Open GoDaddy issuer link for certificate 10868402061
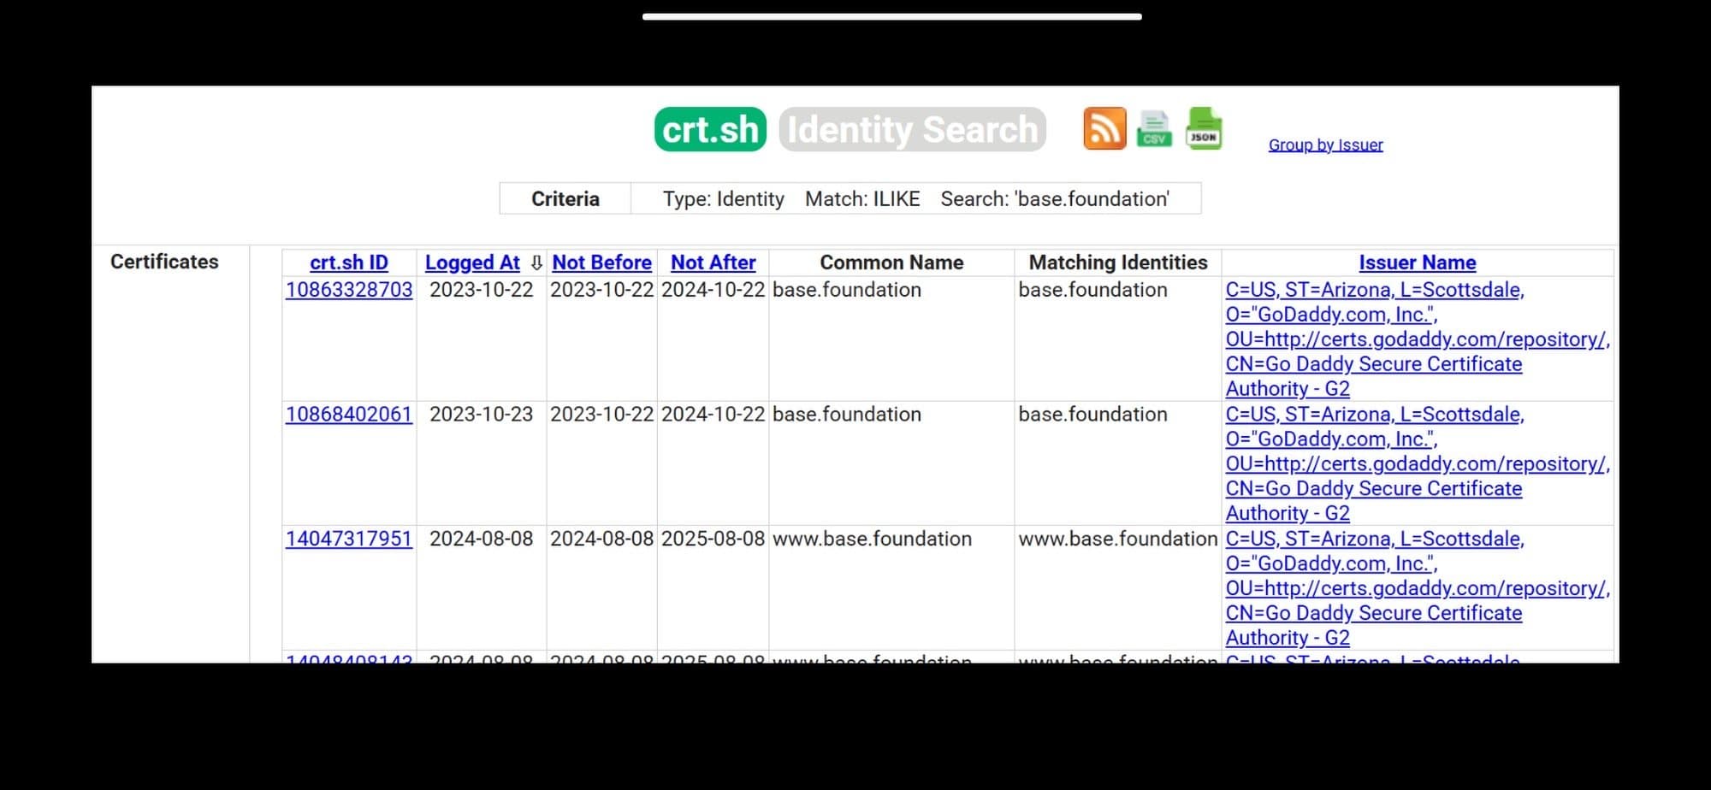 1374,464
